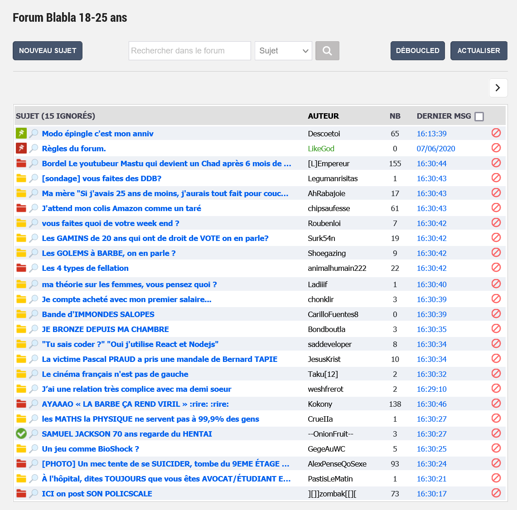The image size is (517, 510).
Task: Ignore the [PHOTO] Un mec tente topic
Action: click(x=496, y=463)
